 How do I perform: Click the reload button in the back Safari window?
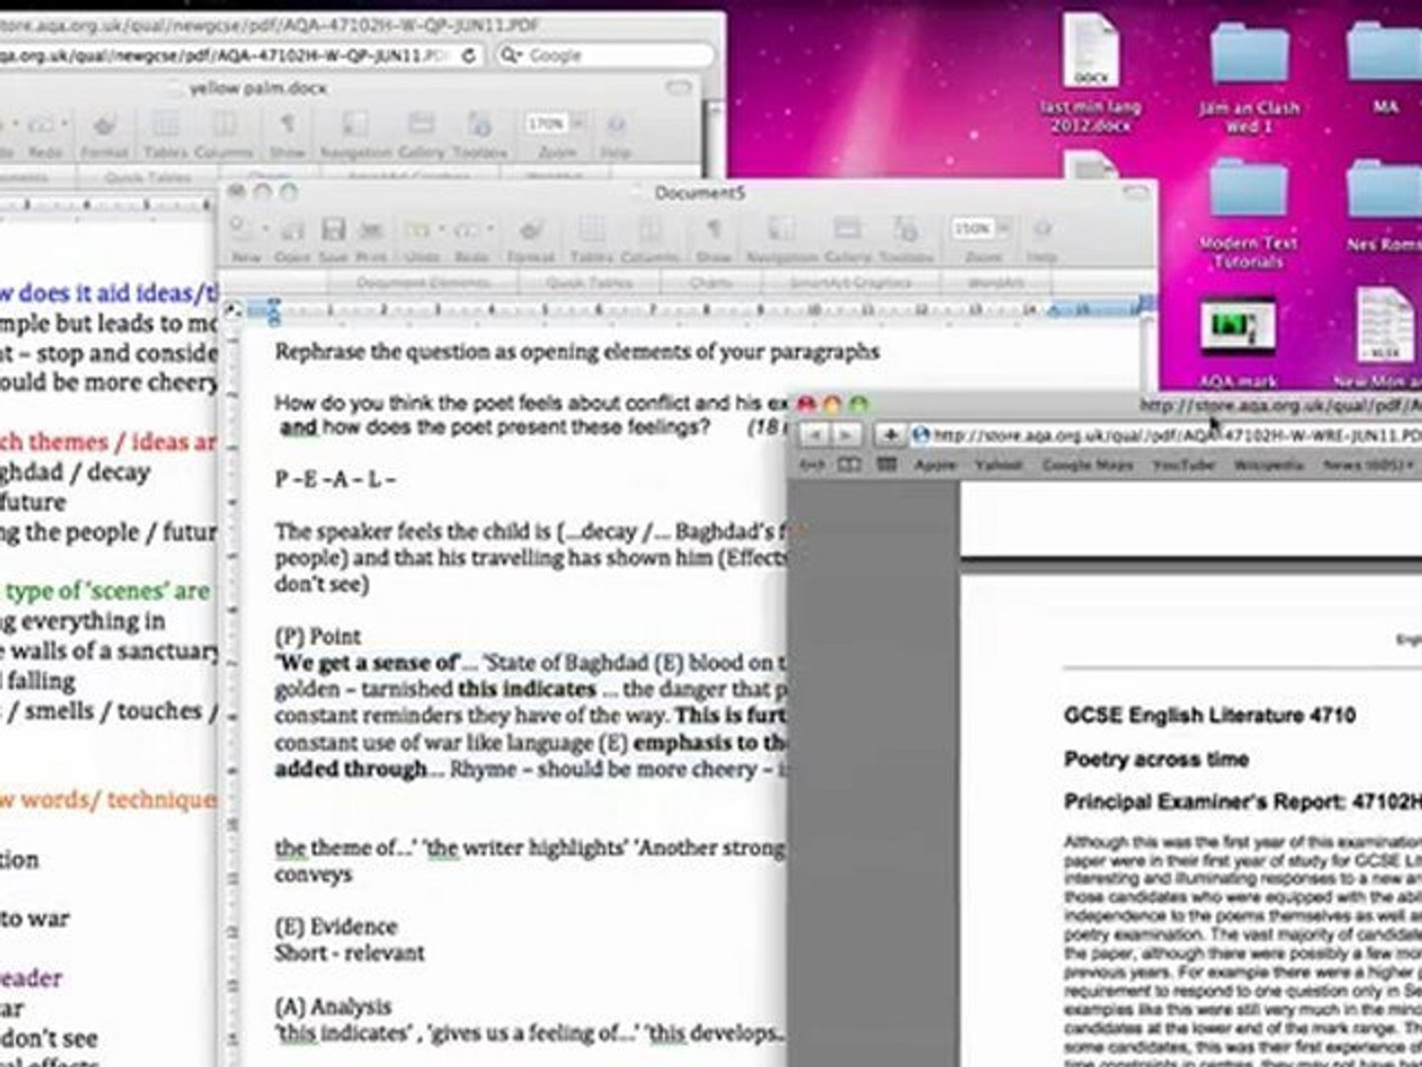470,55
